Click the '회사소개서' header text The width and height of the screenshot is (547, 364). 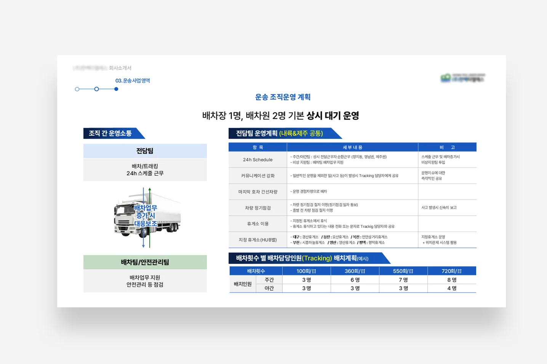120,68
